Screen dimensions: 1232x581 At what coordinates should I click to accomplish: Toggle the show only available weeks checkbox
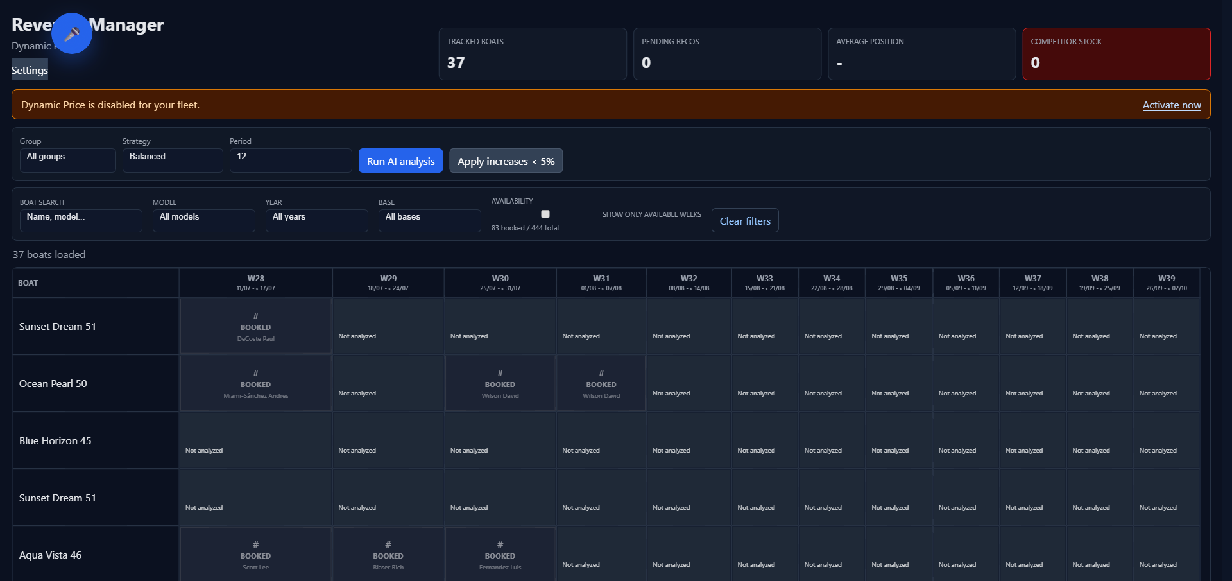(545, 214)
